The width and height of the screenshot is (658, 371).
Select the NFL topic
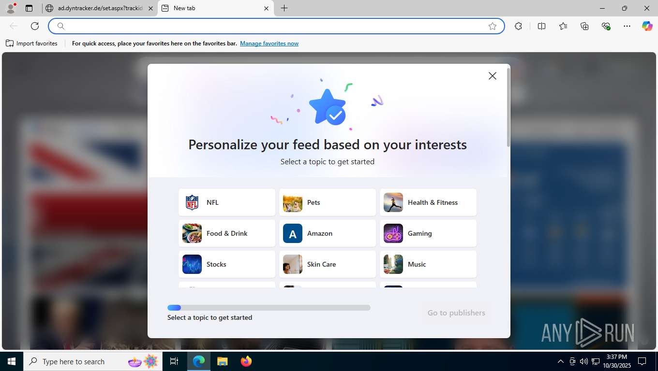pos(227,202)
